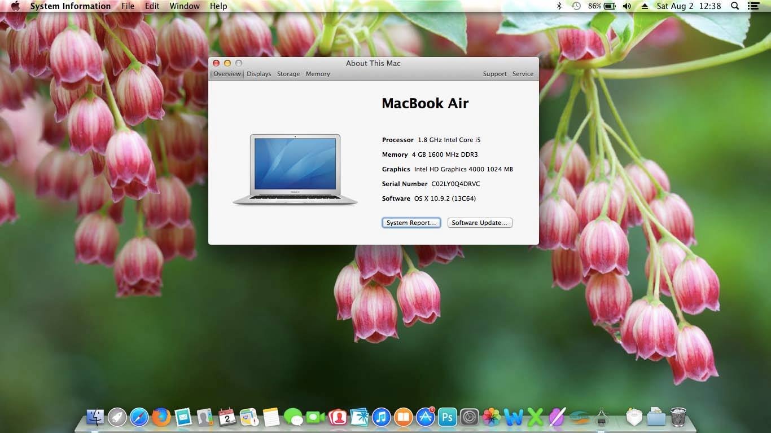
Task: Select the Memory tab
Action: [x=318, y=74]
